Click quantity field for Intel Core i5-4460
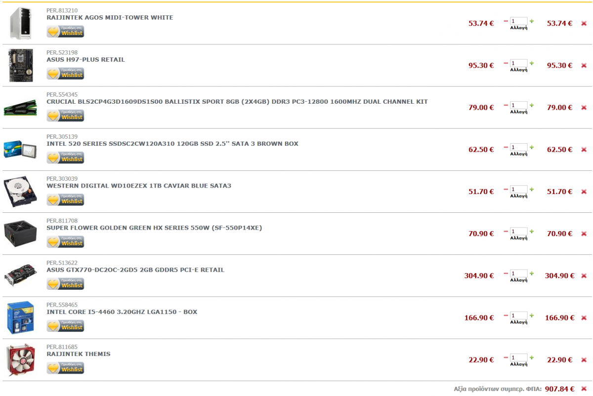This screenshot has width=593, height=396. (x=519, y=316)
